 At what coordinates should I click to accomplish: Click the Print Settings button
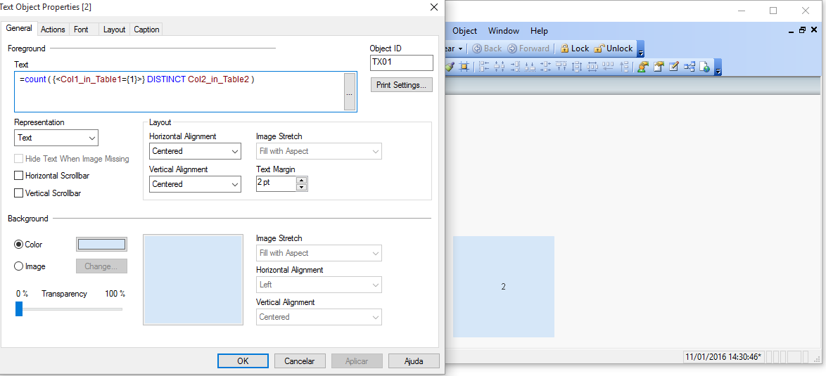coord(401,85)
